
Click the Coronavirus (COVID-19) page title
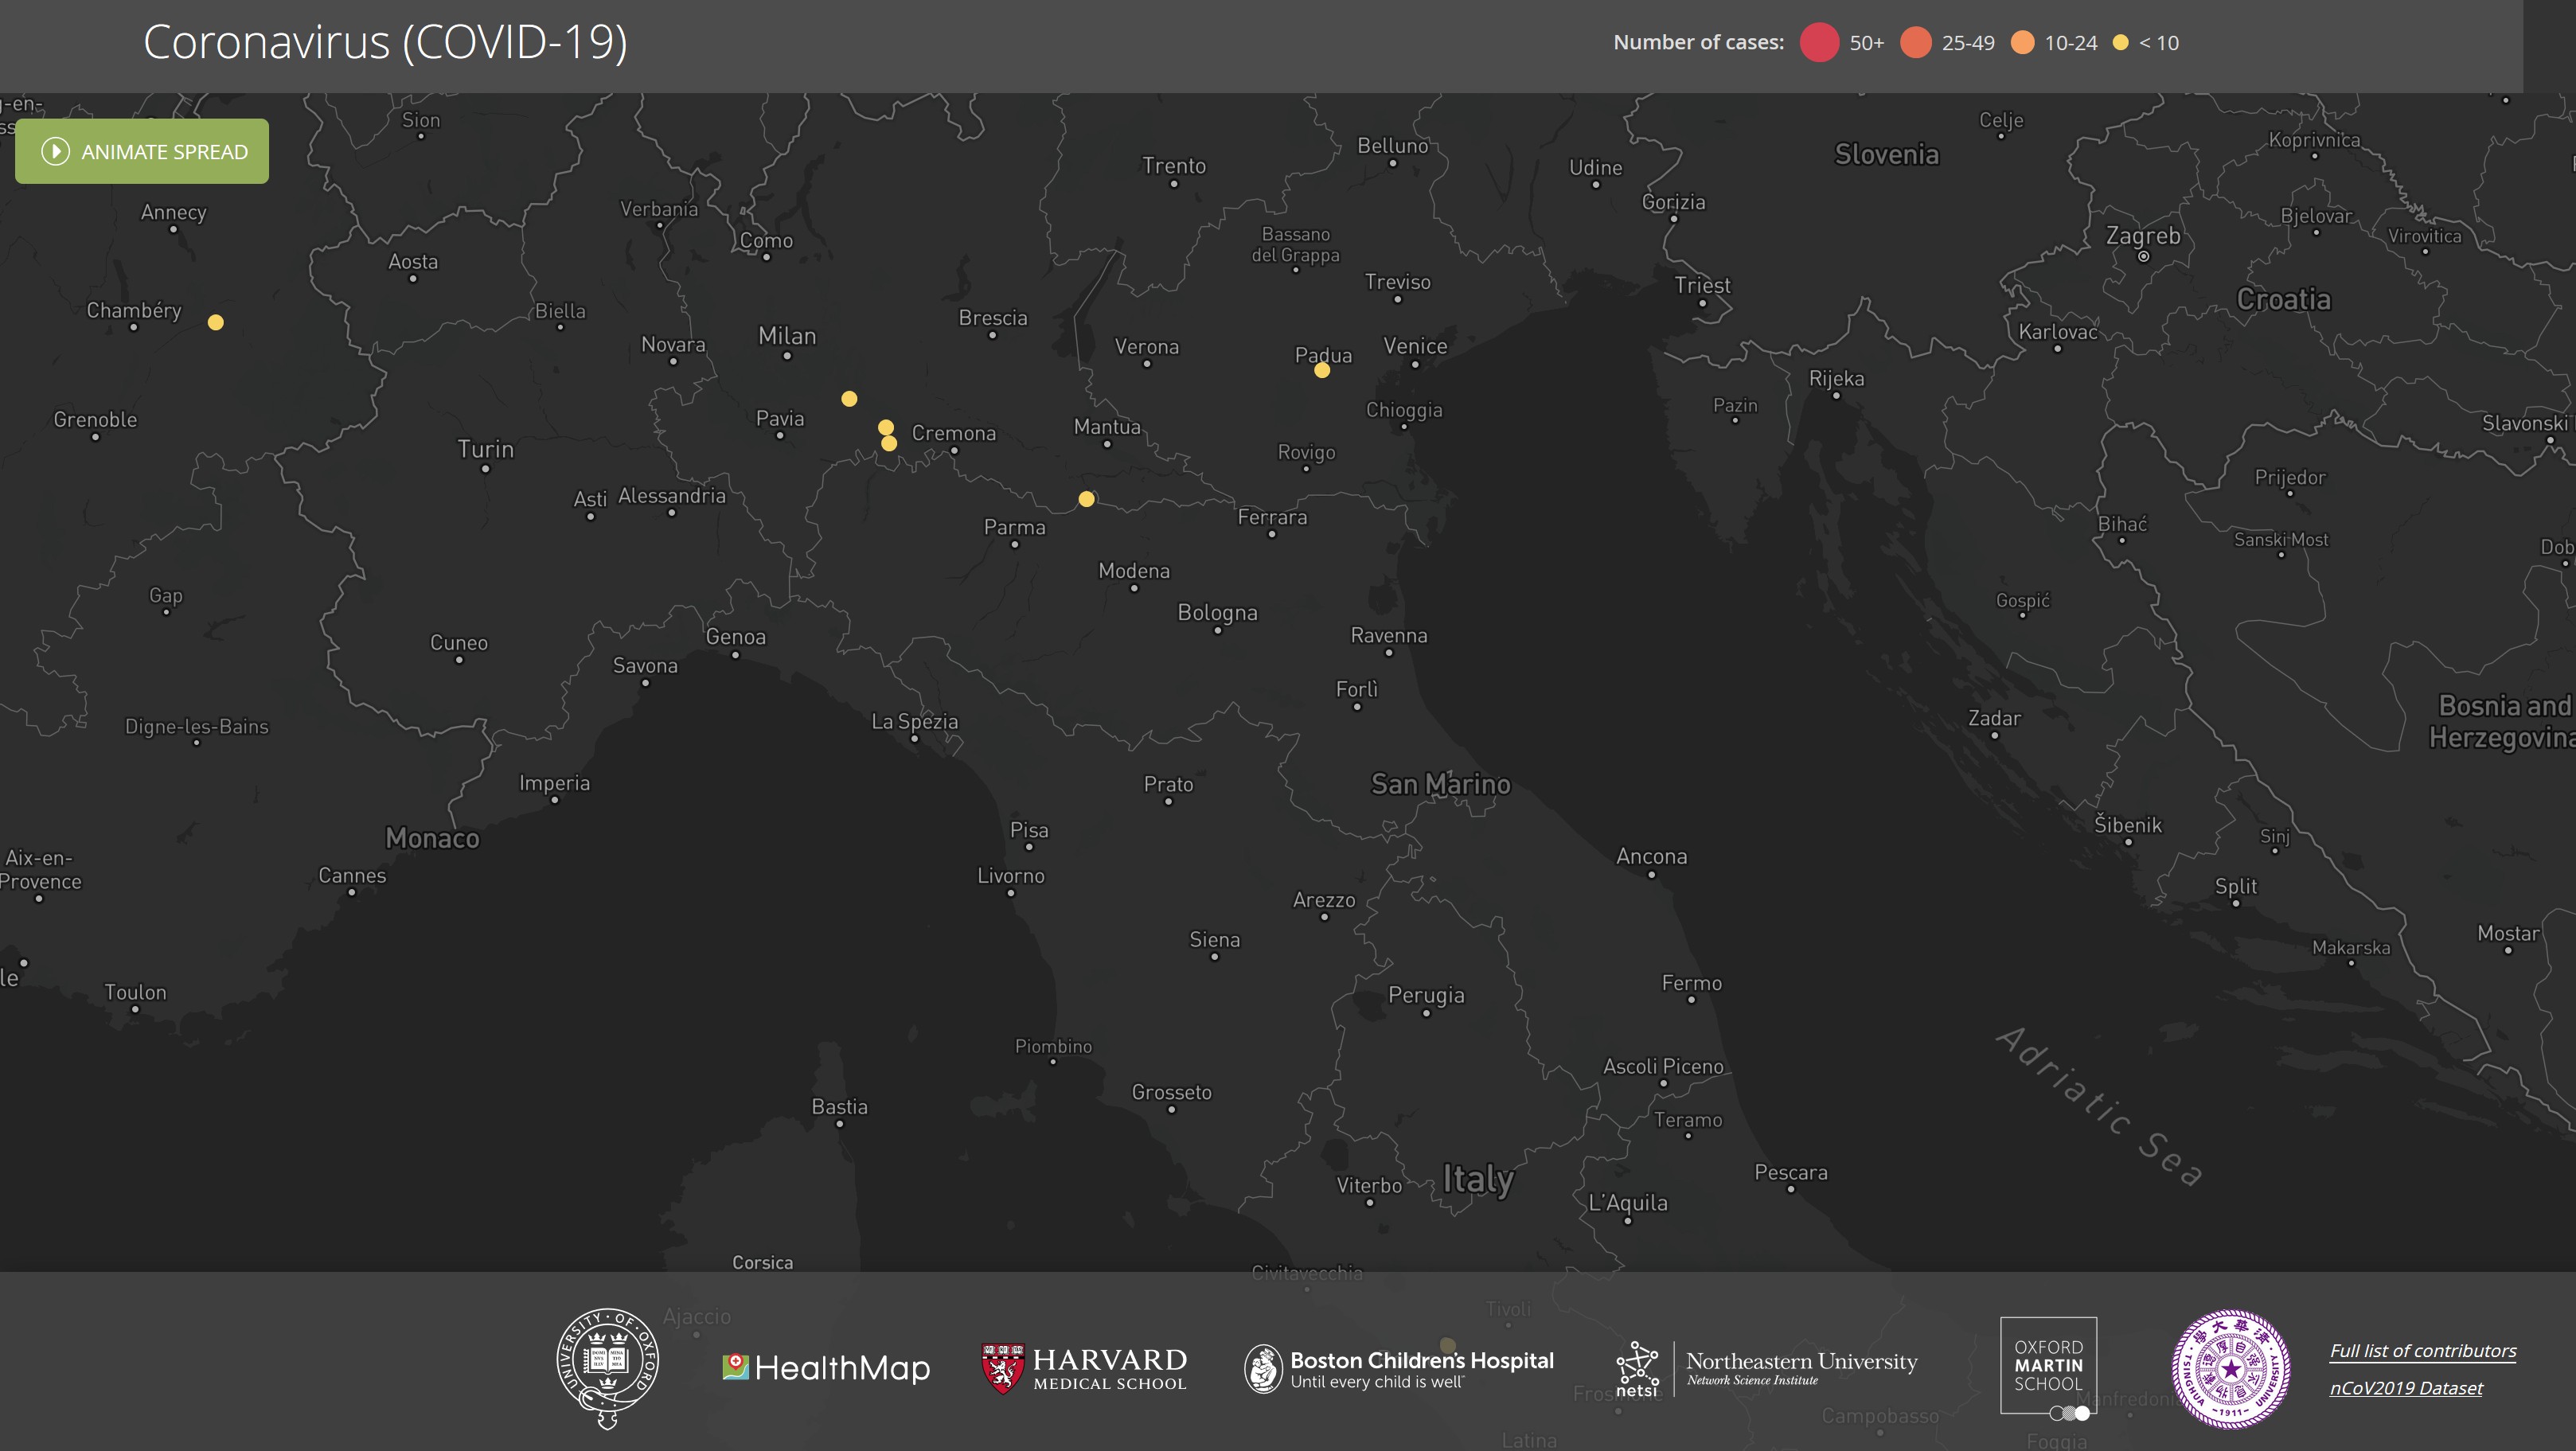tap(385, 42)
